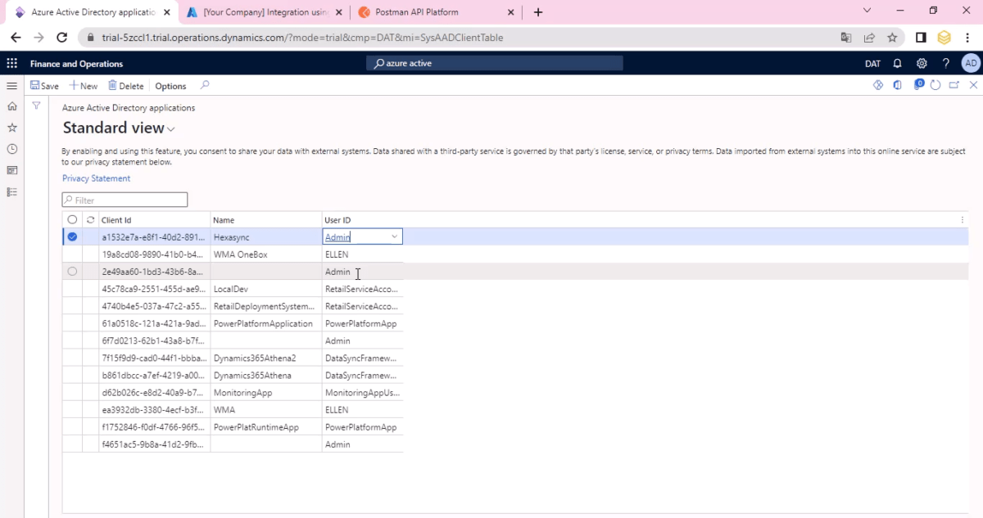This screenshot has height=518, width=983.
Task: Open a new browser tab
Action: click(538, 12)
